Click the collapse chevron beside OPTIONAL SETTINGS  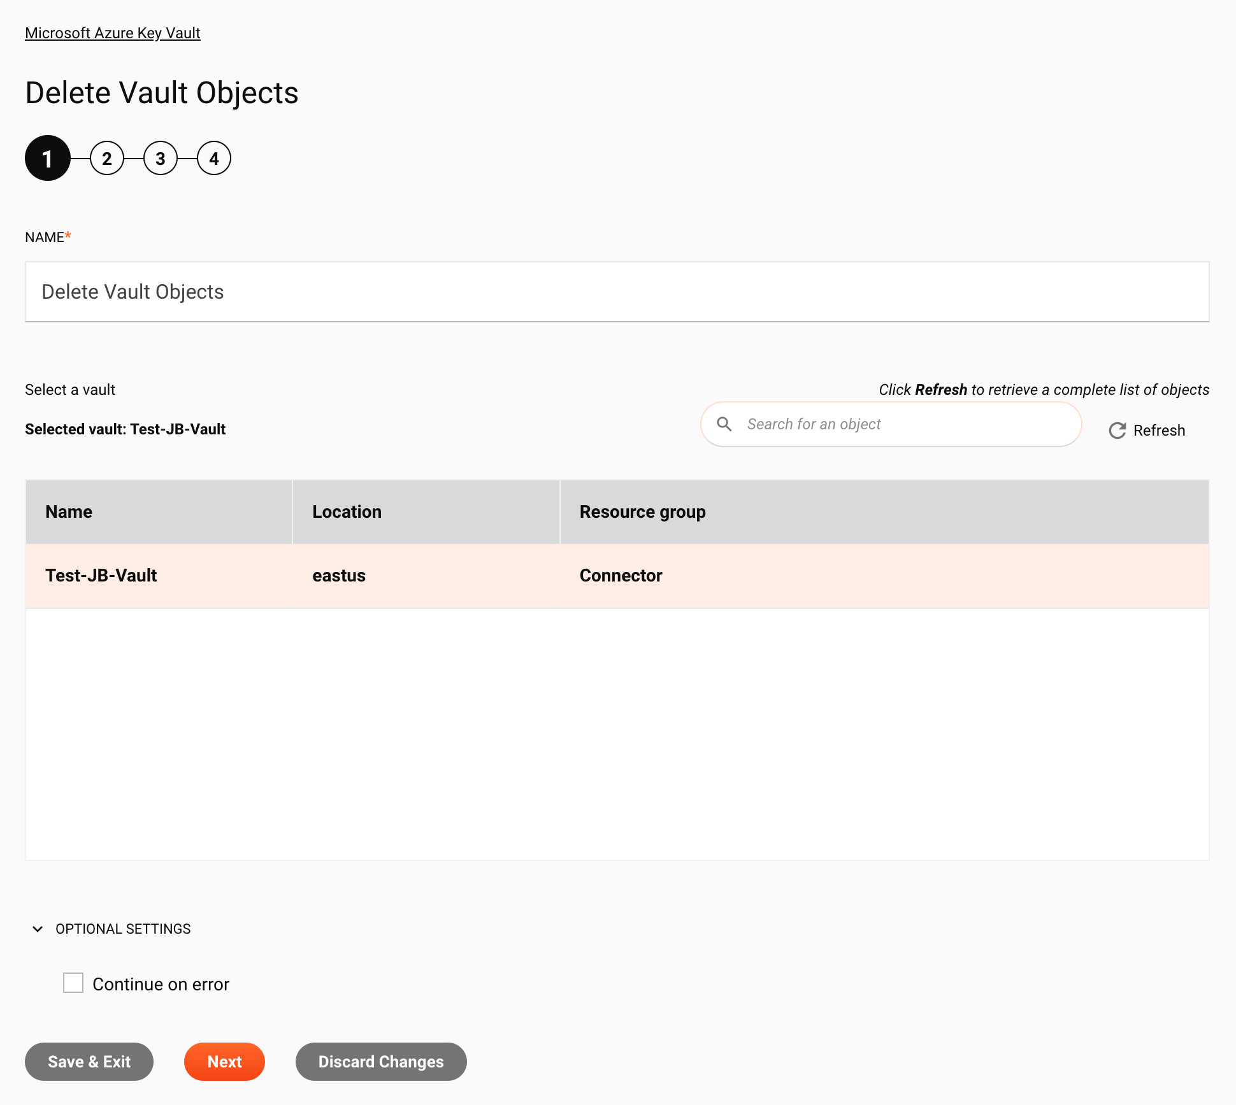[x=38, y=929]
